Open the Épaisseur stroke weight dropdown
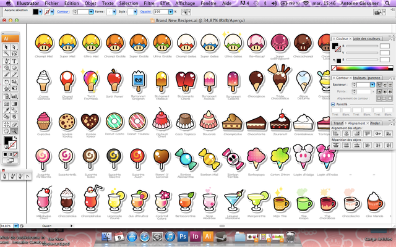396x247 pixels. point(371,85)
